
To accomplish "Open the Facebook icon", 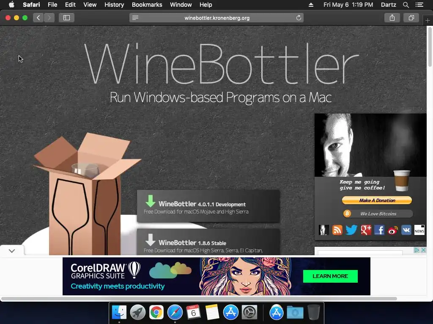I will 379,230.
